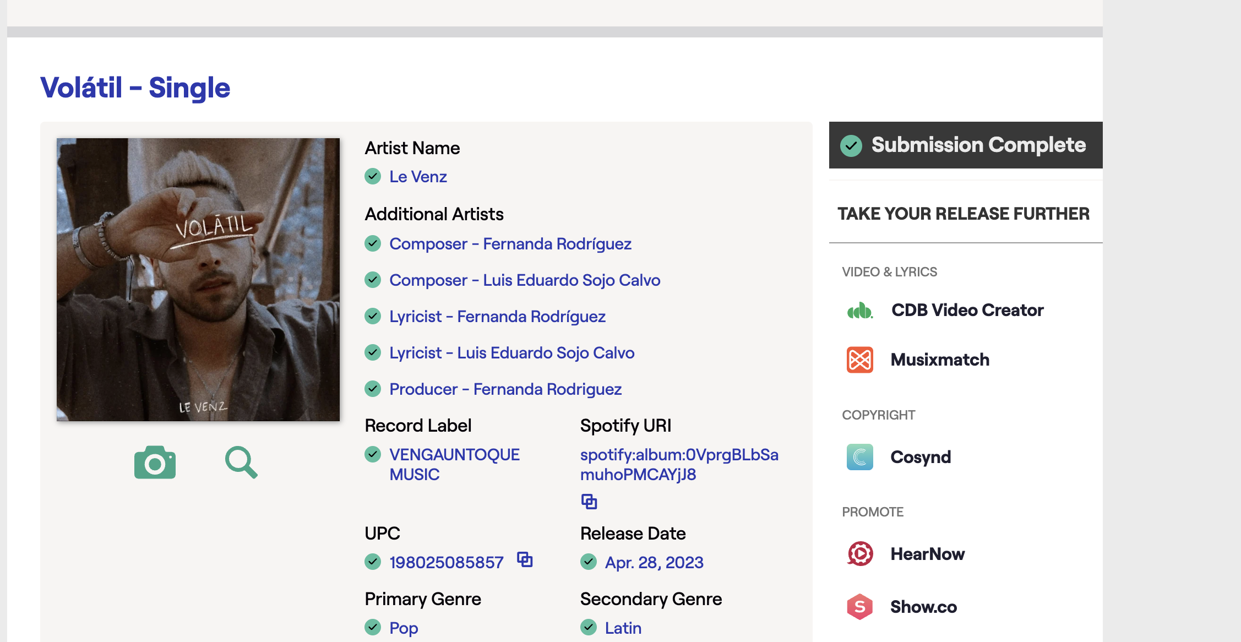Click the green check next to Le Venz
Screen dimensions: 1241x642
click(373, 176)
